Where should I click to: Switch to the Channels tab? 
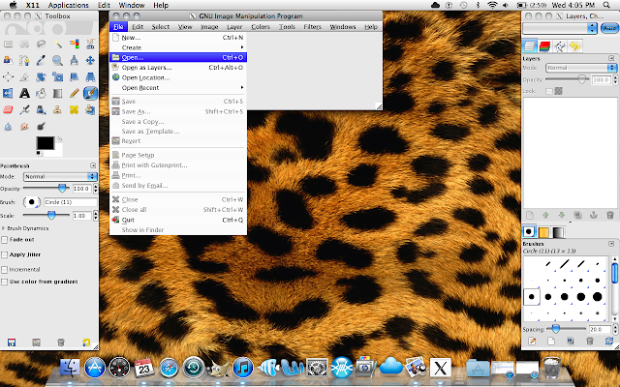pos(544,46)
